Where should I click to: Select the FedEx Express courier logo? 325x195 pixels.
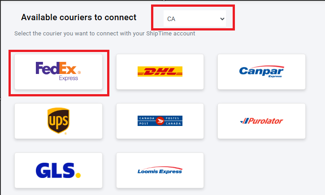[58, 71]
